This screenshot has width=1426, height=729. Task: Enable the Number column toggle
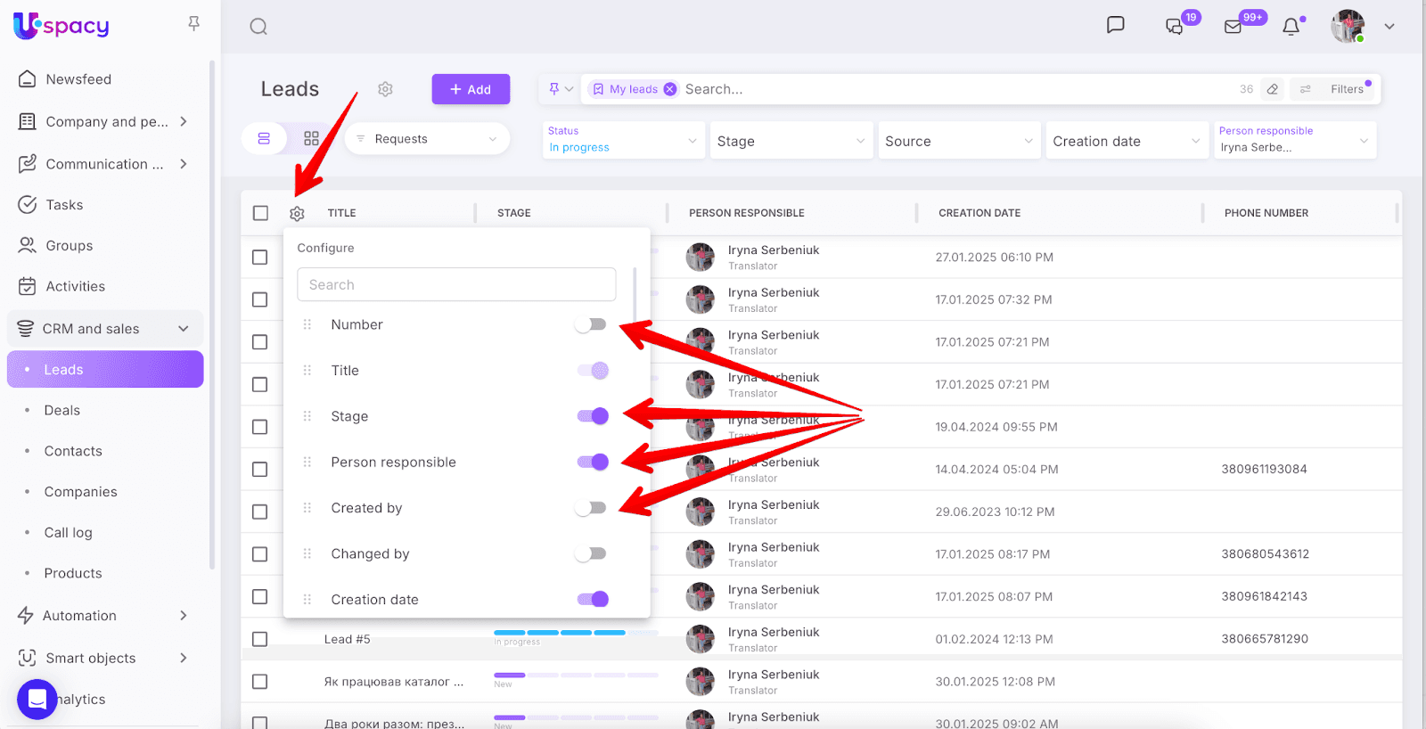pyautogui.click(x=591, y=324)
